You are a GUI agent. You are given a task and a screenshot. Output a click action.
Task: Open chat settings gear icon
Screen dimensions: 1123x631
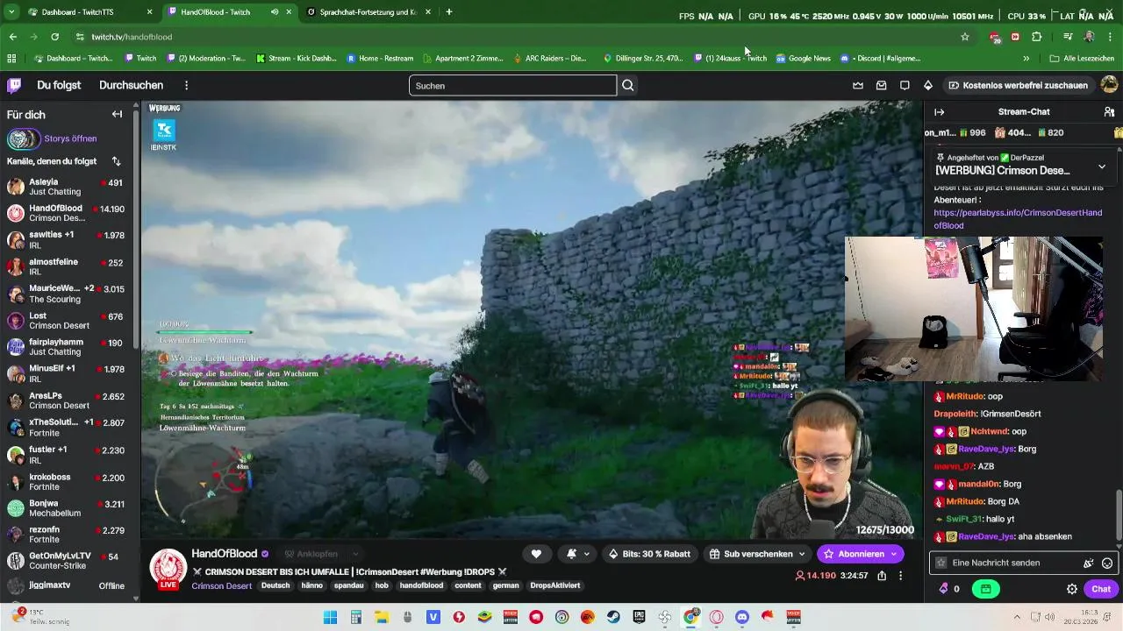point(1072,589)
